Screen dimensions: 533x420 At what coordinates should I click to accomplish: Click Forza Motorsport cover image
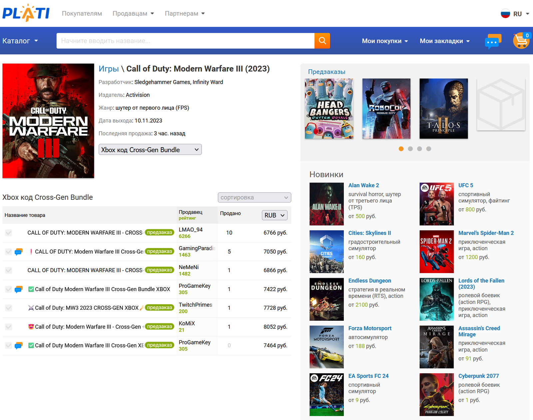pos(326,347)
